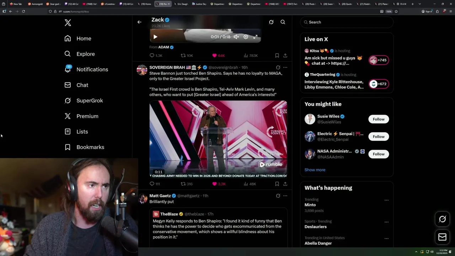455x256 pixels.
Task: Share the ADAM video post
Action: coord(285,55)
